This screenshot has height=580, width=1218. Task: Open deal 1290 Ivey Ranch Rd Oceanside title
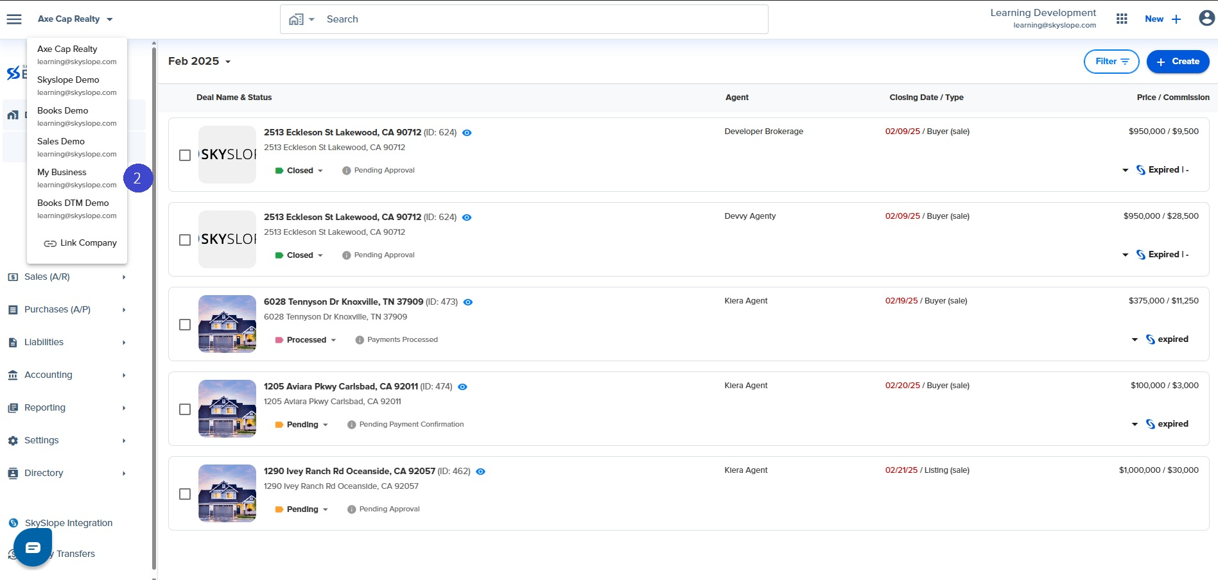pyautogui.click(x=349, y=471)
